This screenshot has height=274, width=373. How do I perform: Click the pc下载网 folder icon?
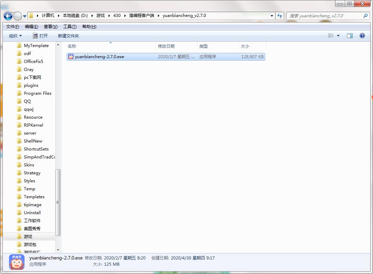(x=19, y=77)
